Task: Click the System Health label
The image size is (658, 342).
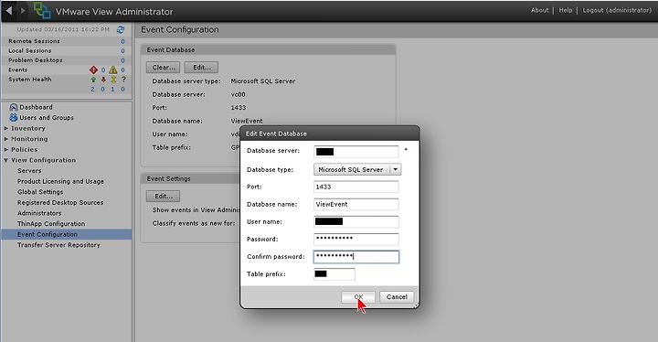Action: 30,79
